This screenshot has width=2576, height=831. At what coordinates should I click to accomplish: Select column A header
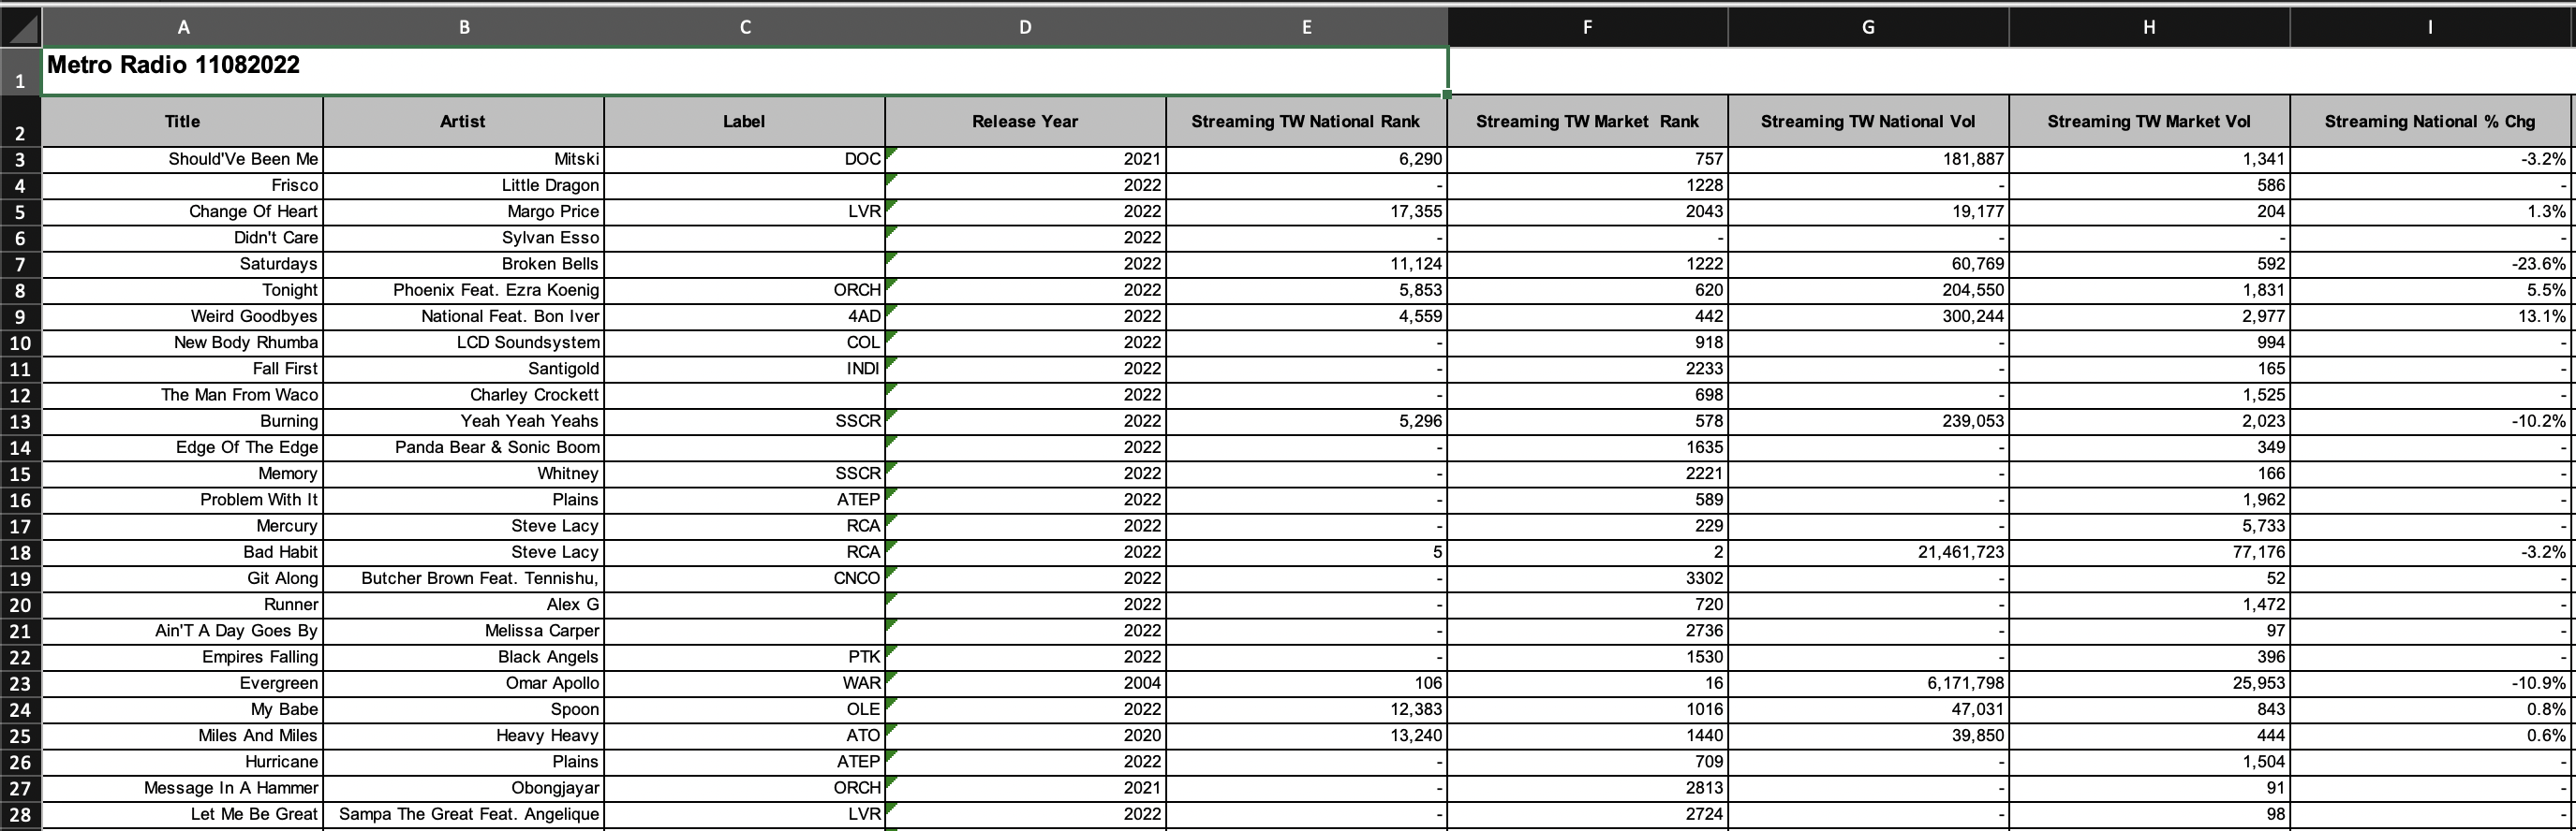[183, 27]
